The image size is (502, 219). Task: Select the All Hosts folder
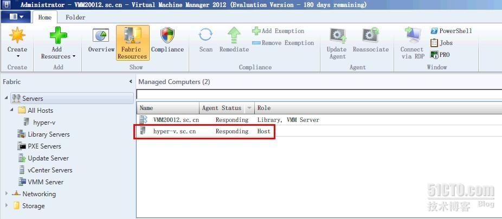(36, 111)
